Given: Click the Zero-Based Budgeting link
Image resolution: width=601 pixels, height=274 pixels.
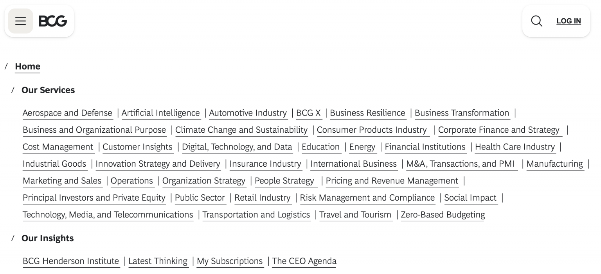Looking at the screenshot, I should pyautogui.click(x=443, y=215).
